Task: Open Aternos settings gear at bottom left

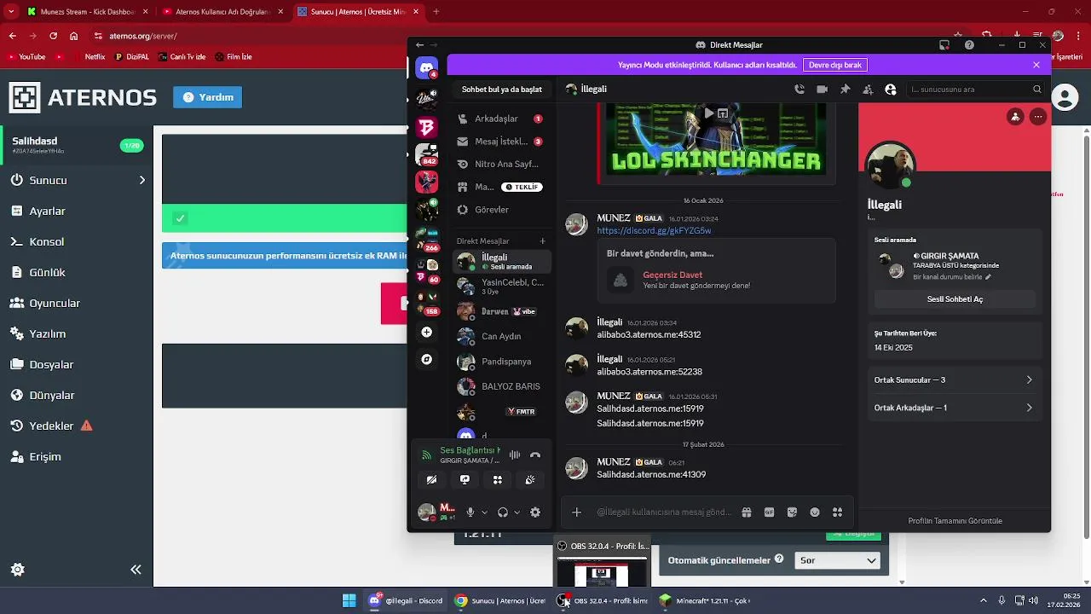Action: pyautogui.click(x=17, y=570)
